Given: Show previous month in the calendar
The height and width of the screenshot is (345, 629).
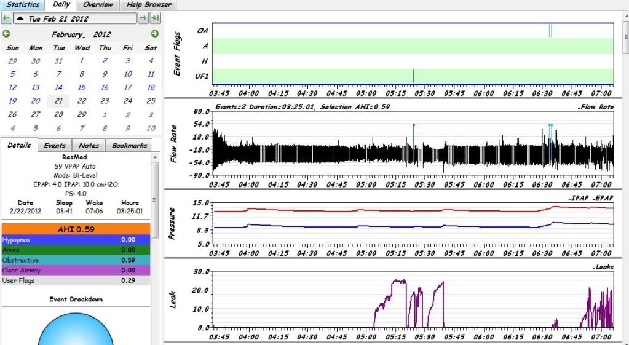Looking at the screenshot, I should tap(6, 34).
